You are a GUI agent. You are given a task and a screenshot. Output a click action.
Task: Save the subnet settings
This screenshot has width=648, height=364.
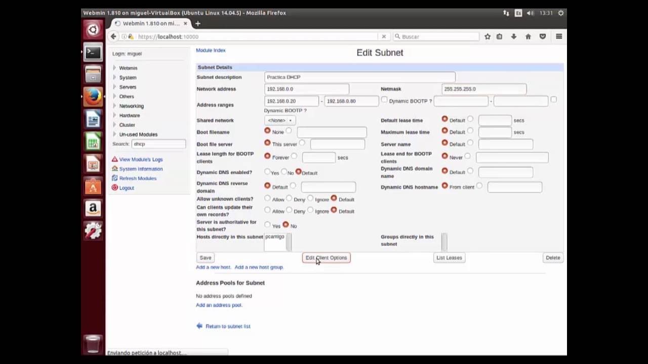[206, 258]
